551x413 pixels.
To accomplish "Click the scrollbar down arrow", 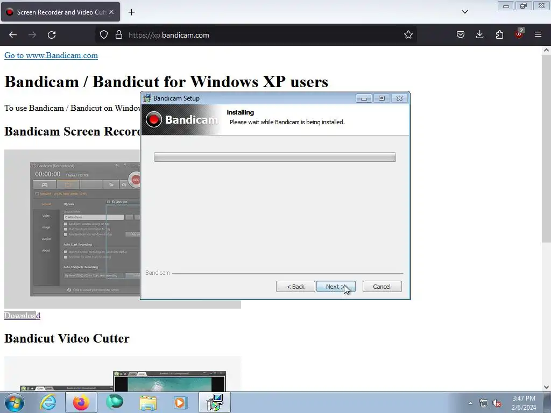I will (x=546, y=387).
